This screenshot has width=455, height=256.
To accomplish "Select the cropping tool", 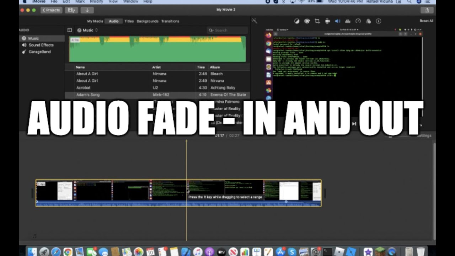I will click(317, 21).
